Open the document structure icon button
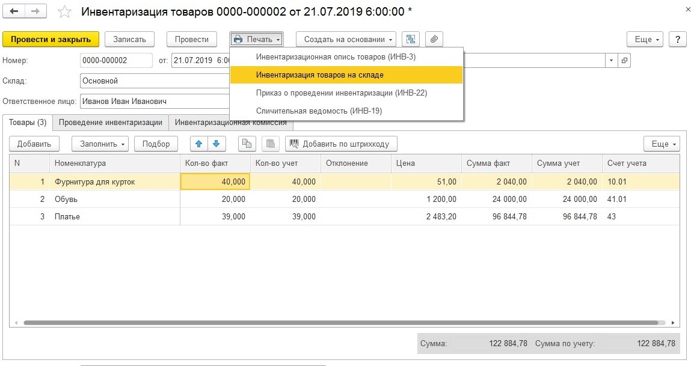691x366 pixels. pyautogui.click(x=411, y=39)
